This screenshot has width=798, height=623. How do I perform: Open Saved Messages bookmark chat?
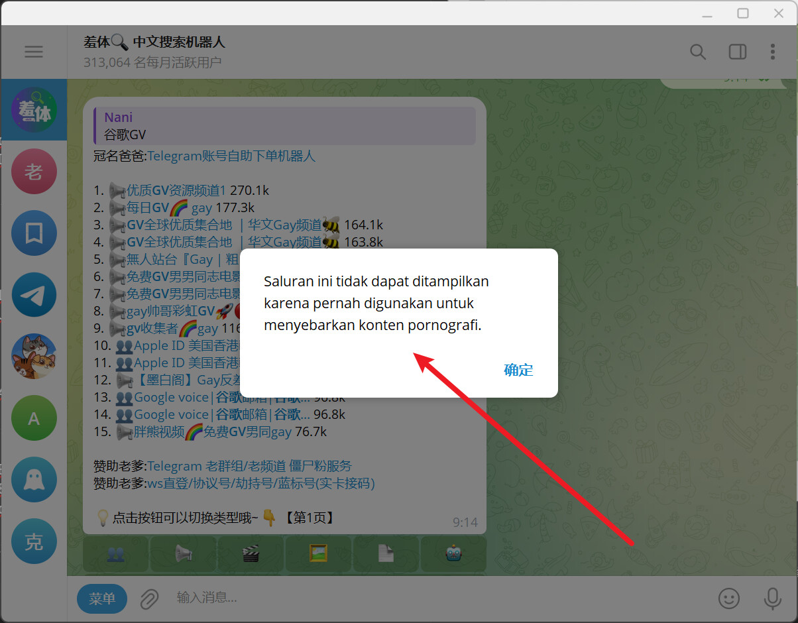coord(34,233)
